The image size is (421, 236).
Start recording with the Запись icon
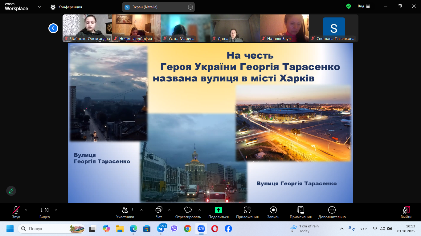(x=273, y=210)
